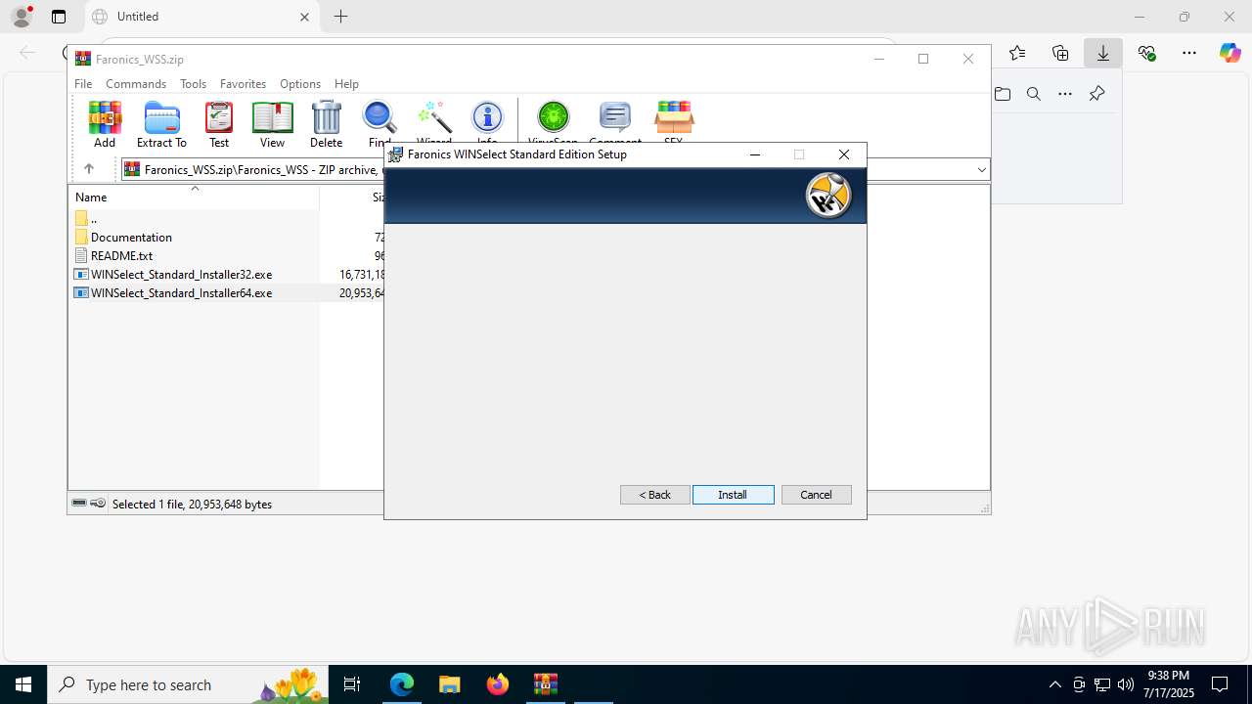The height and width of the screenshot is (704, 1252).
Task: Open the Options menu
Action: click(300, 84)
